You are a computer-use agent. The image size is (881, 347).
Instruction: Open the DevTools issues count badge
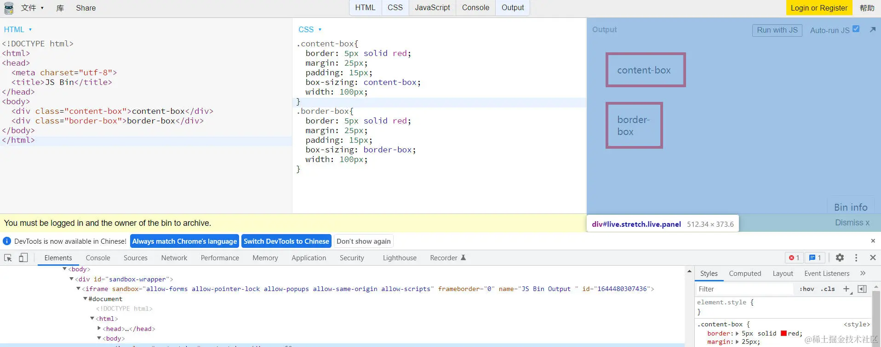815,257
